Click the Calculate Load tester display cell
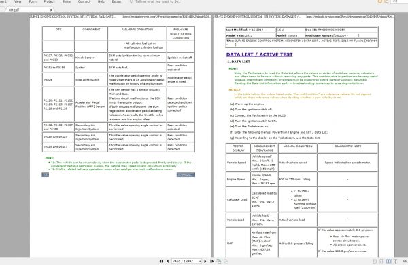Screen dimensions: 408x265 239,199
